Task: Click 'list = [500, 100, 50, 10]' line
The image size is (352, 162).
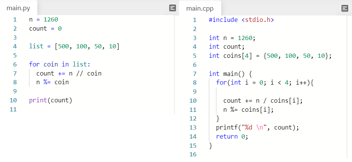Action: 74,46
